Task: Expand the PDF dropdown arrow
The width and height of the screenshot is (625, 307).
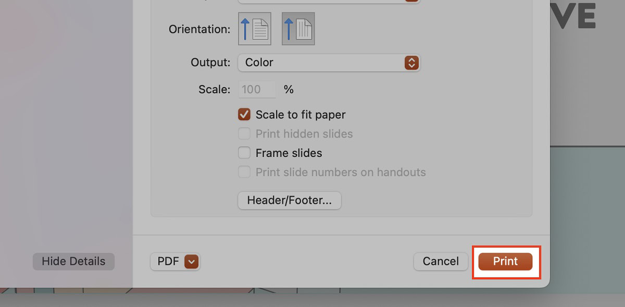Action: coord(192,262)
